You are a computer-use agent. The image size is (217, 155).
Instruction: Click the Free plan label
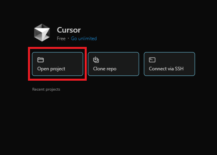pos(61,39)
